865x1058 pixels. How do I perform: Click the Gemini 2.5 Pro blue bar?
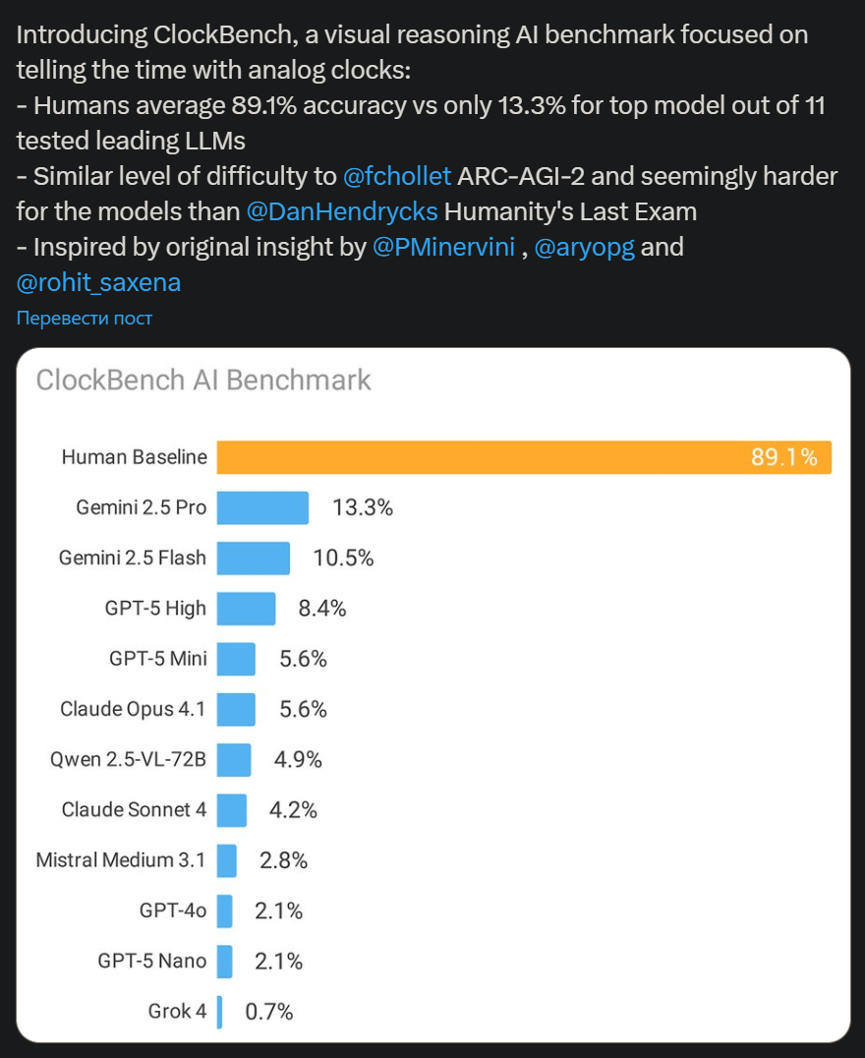click(262, 507)
